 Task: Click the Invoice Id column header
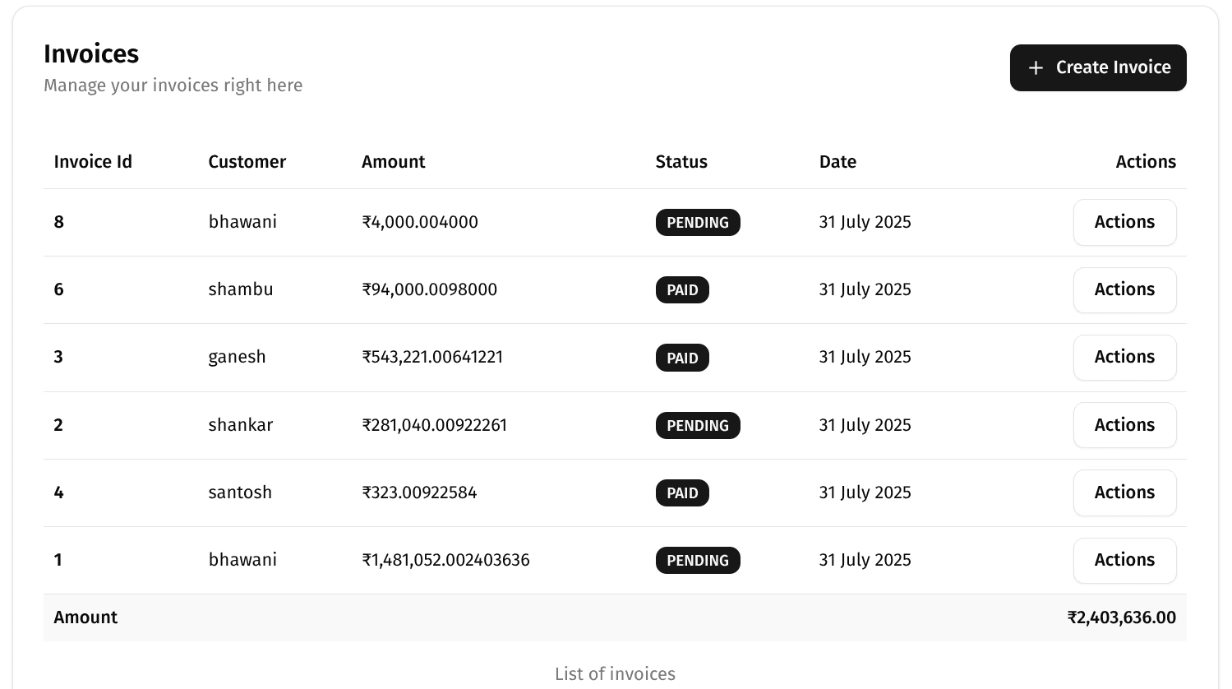click(93, 162)
